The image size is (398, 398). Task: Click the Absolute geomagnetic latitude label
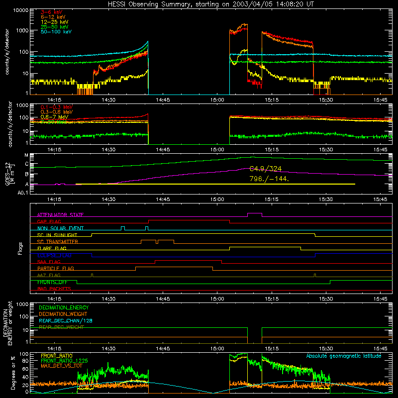[x=344, y=356]
